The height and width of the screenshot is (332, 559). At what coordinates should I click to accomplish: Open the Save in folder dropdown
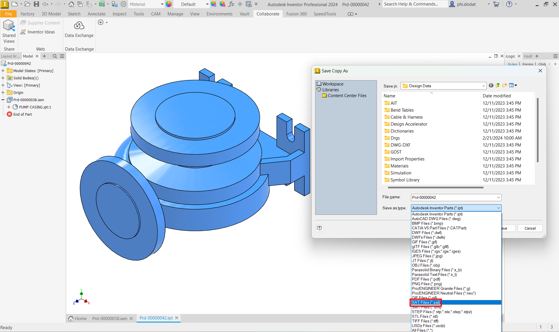[x=484, y=86]
